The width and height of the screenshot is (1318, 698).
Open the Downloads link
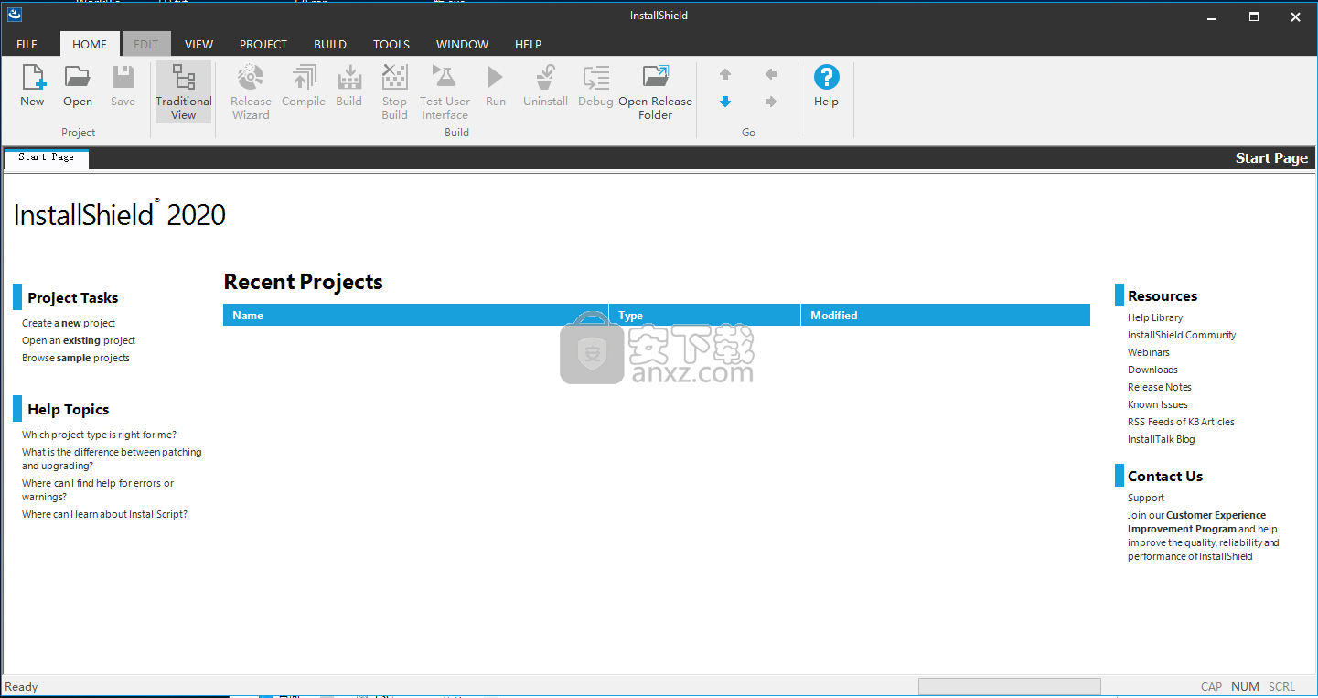click(x=1152, y=370)
